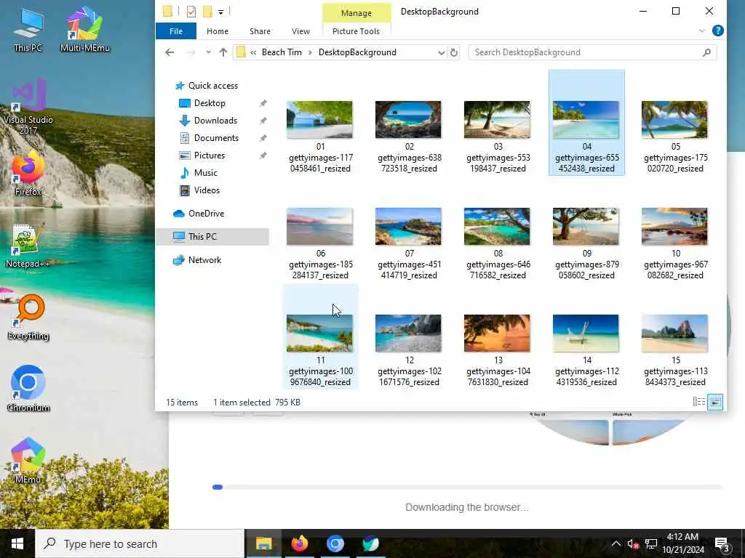Expand breadcrumb overflow double chevron
745x558 pixels.
coord(253,52)
